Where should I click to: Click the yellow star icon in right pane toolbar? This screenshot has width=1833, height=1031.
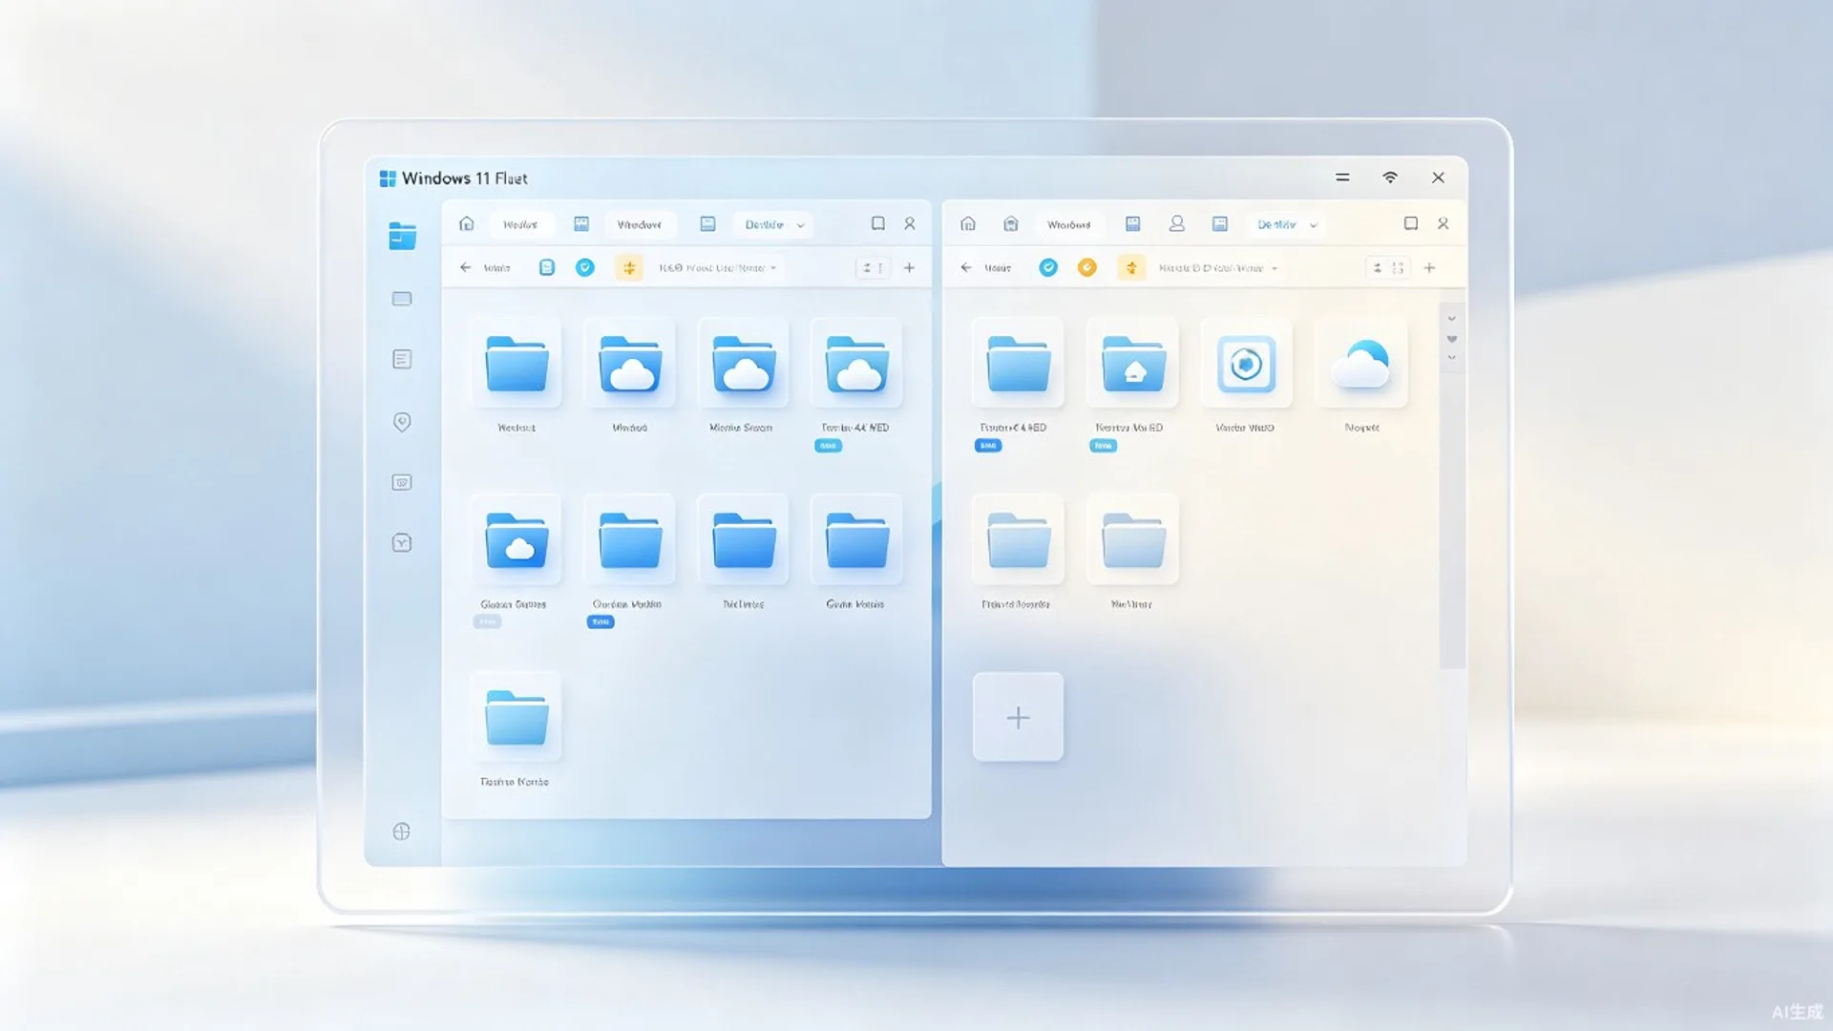point(1131,268)
